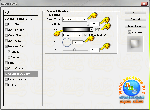Disable the Preview checkbox

129,32
